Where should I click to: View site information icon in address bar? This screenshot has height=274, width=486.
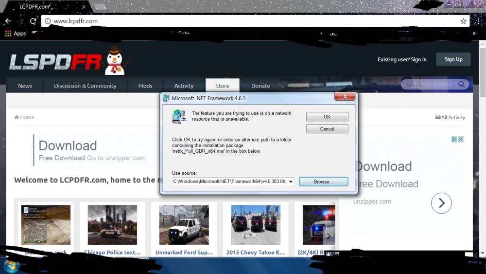tap(48, 21)
